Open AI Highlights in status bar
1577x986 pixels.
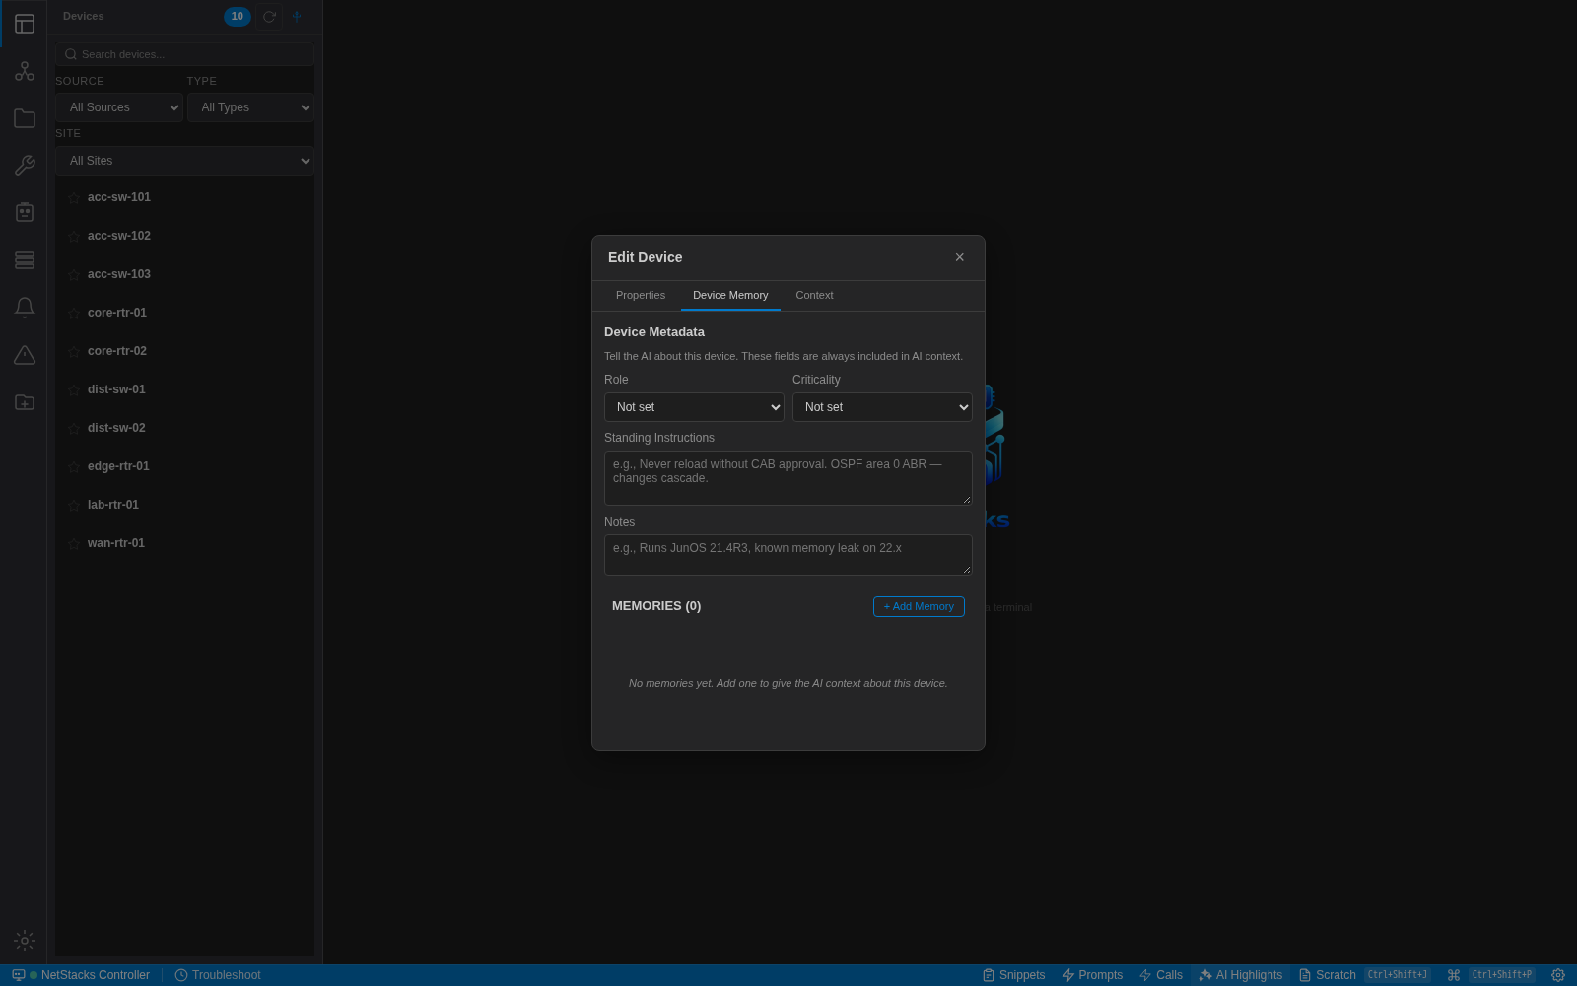(x=1241, y=975)
